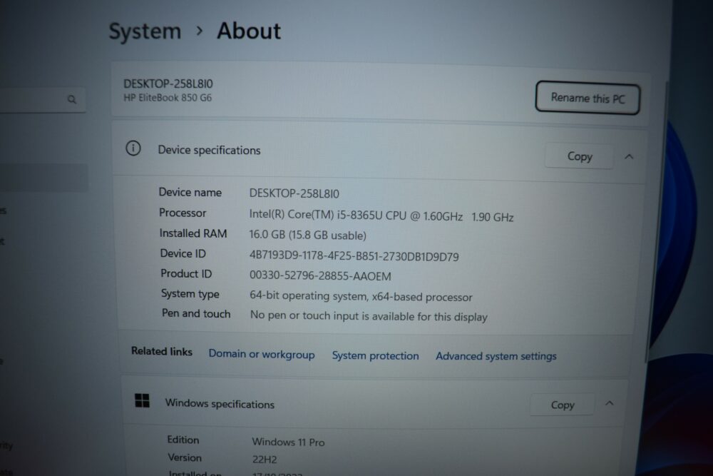The height and width of the screenshot is (476, 713).
Task: Open Advanced system settings link
Action: (496, 356)
